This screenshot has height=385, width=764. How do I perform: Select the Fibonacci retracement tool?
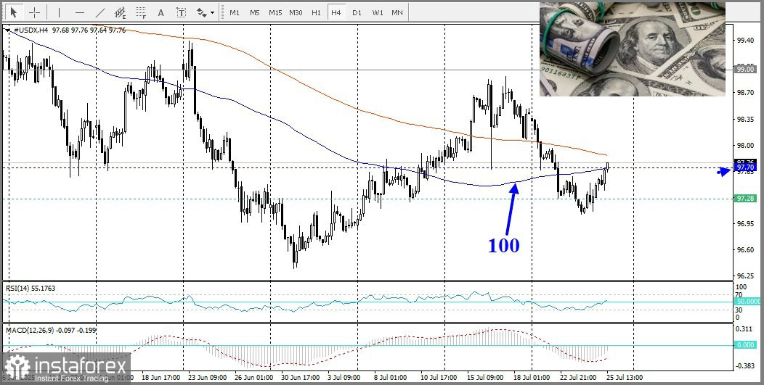pyautogui.click(x=141, y=12)
